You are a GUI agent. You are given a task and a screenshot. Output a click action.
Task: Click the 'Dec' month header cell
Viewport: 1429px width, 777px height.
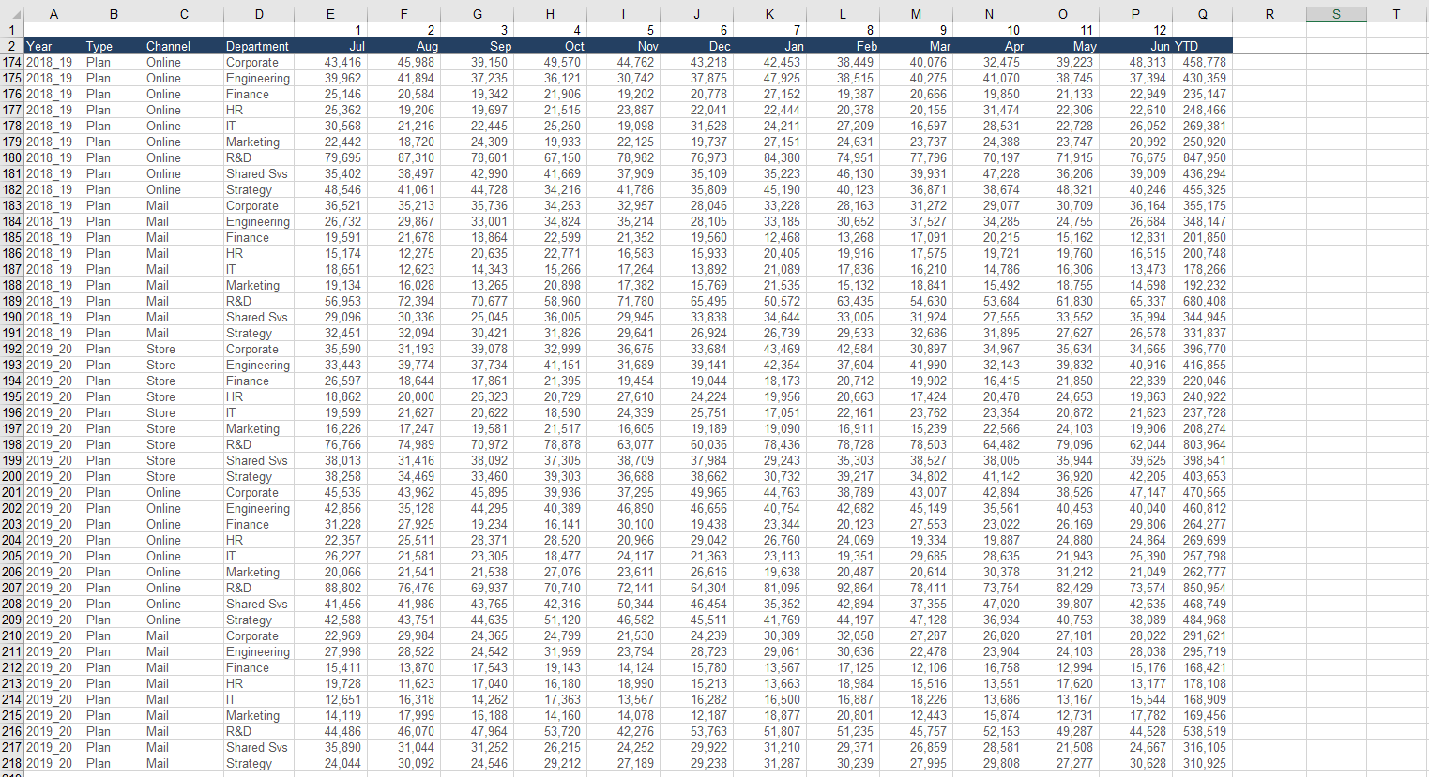click(696, 46)
